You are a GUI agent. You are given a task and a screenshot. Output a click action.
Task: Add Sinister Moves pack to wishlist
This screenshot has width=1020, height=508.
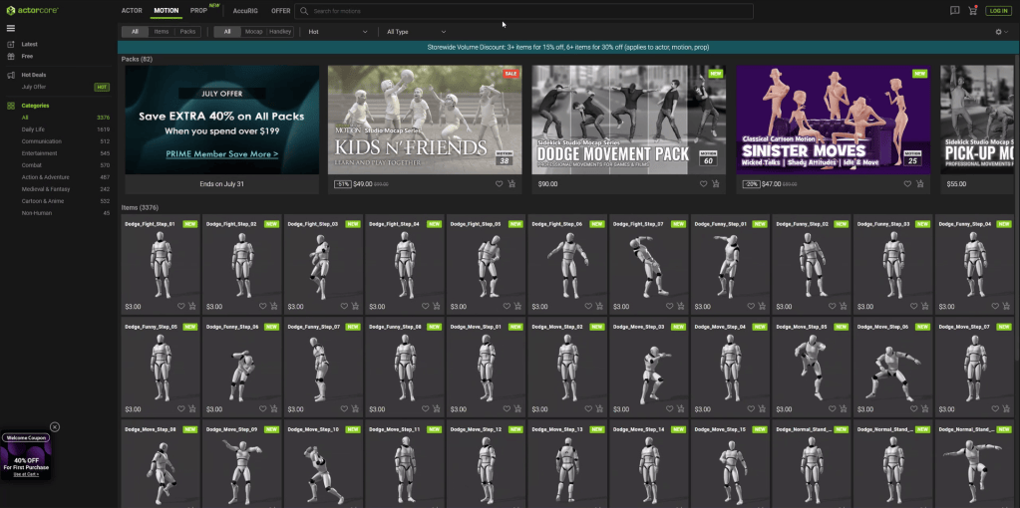tap(907, 184)
